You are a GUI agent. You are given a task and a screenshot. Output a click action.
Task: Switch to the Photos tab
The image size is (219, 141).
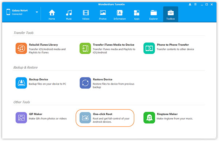103,15
